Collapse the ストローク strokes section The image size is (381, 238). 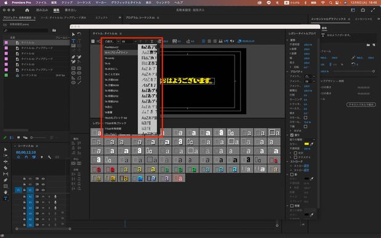(287, 161)
